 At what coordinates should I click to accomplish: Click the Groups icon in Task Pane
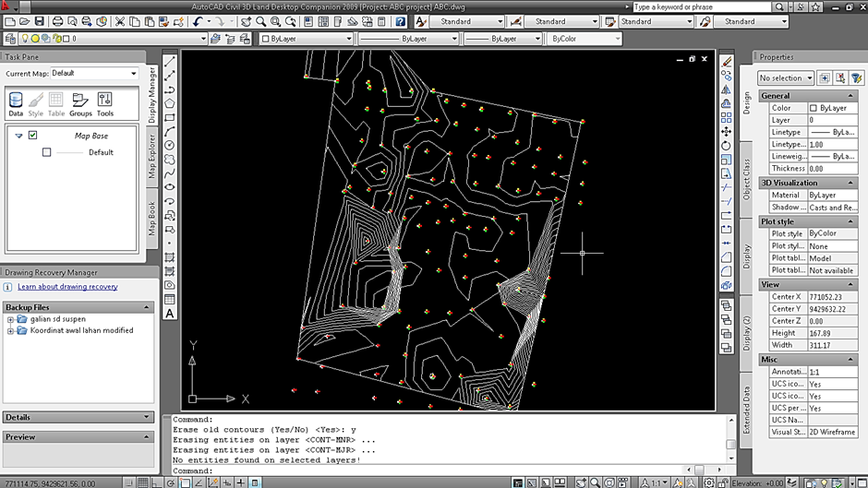tap(80, 104)
